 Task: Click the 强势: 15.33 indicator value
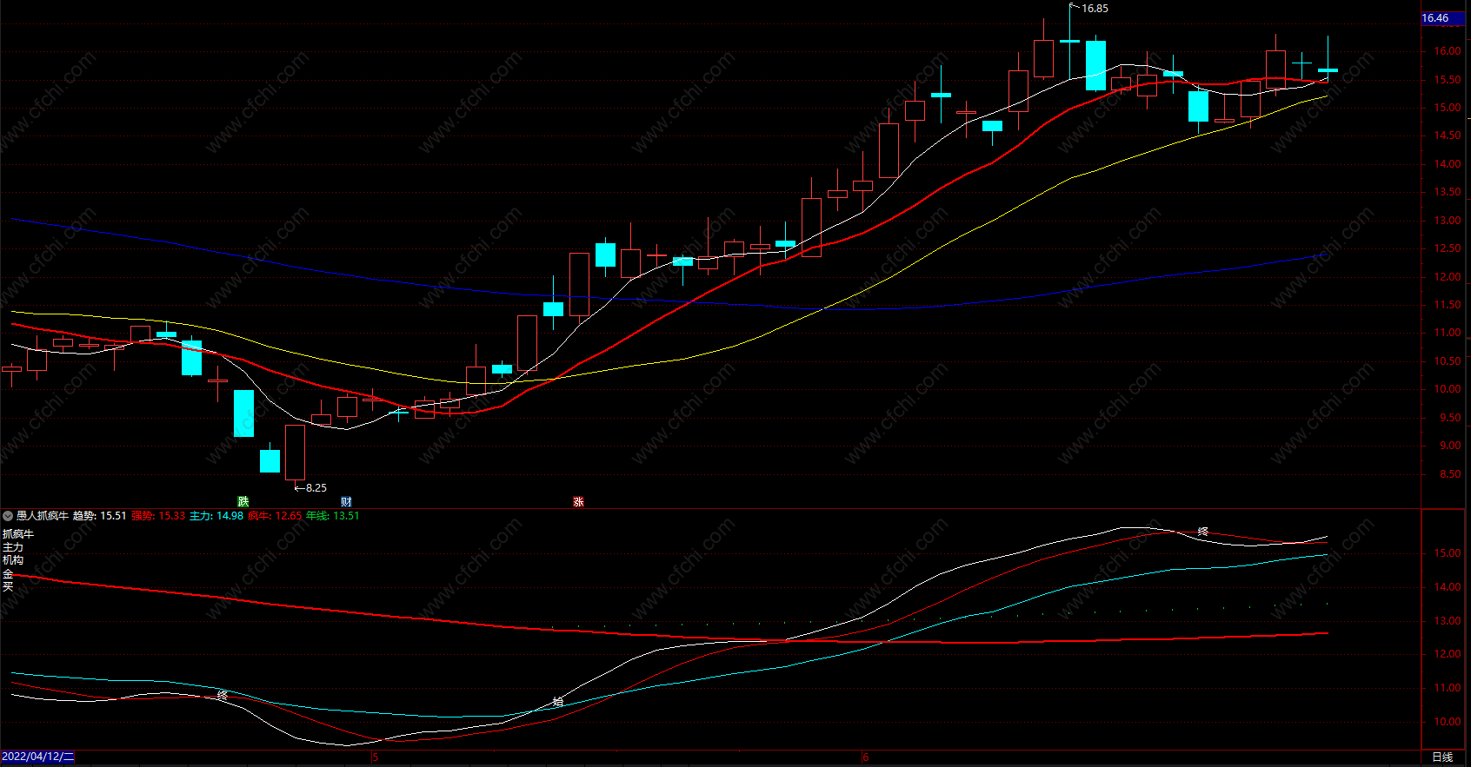pos(158,516)
